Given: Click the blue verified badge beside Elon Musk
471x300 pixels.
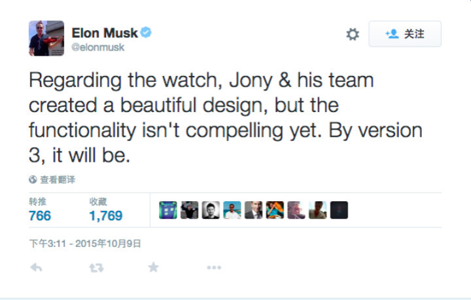Looking at the screenshot, I should coord(147,33).
